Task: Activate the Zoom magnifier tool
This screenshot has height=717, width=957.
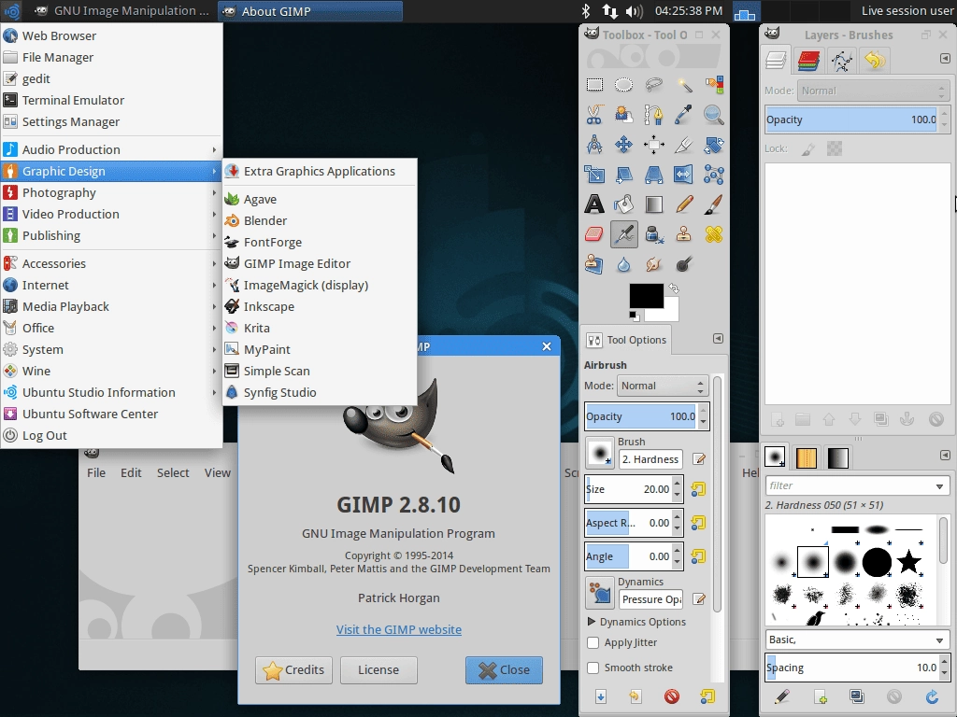Action: [713, 115]
